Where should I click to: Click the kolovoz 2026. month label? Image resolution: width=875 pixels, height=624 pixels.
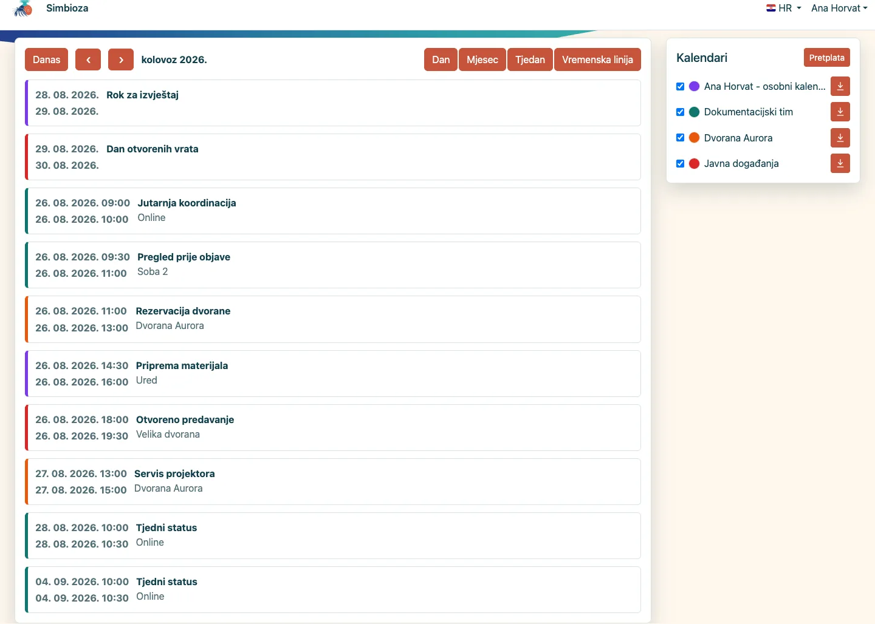(174, 59)
